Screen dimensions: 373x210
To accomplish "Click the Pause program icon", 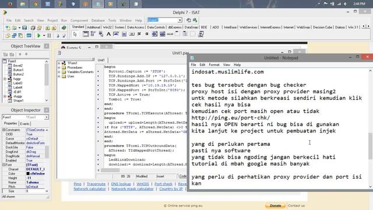I will tap(49, 36).
